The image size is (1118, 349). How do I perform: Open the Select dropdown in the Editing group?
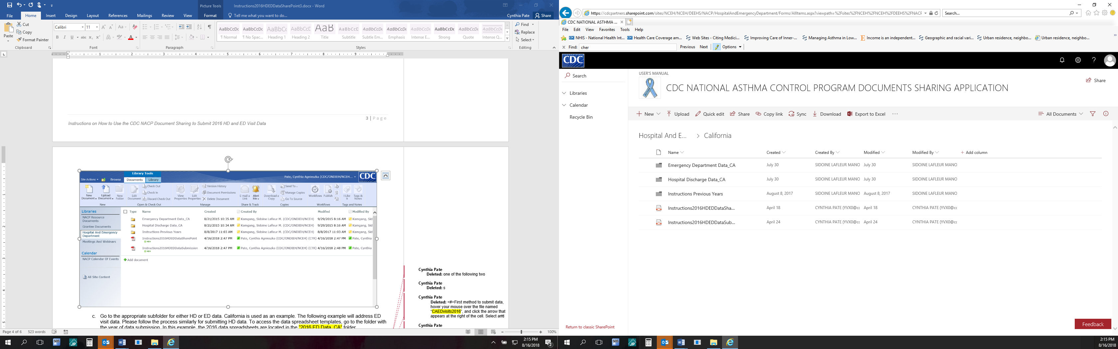tap(525, 40)
